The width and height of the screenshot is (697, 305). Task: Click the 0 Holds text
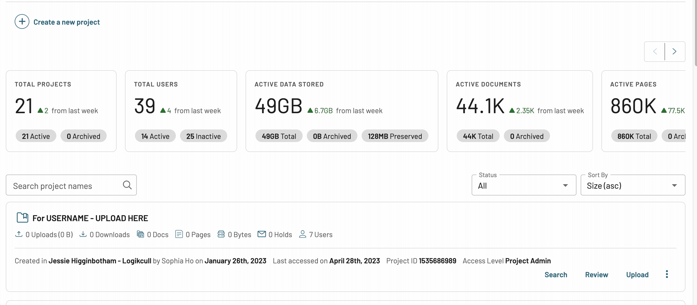pyautogui.click(x=280, y=234)
